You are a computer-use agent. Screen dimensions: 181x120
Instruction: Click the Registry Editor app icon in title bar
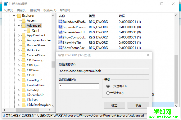[x=6, y=4]
